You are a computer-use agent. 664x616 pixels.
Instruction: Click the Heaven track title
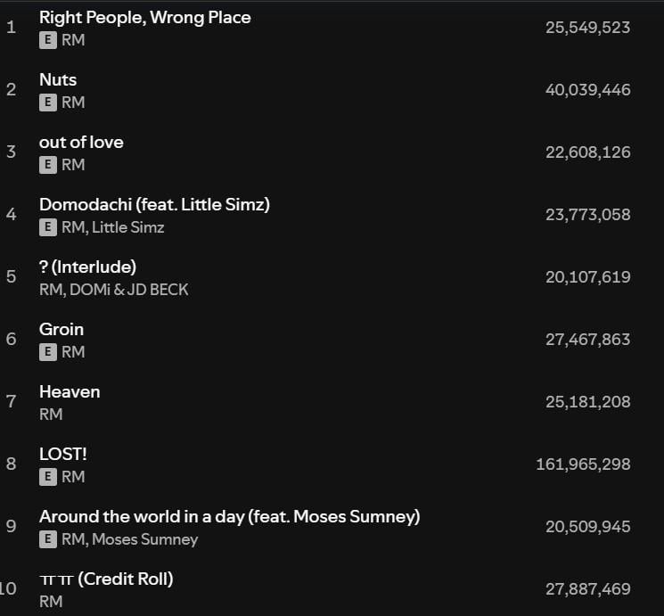[70, 392]
